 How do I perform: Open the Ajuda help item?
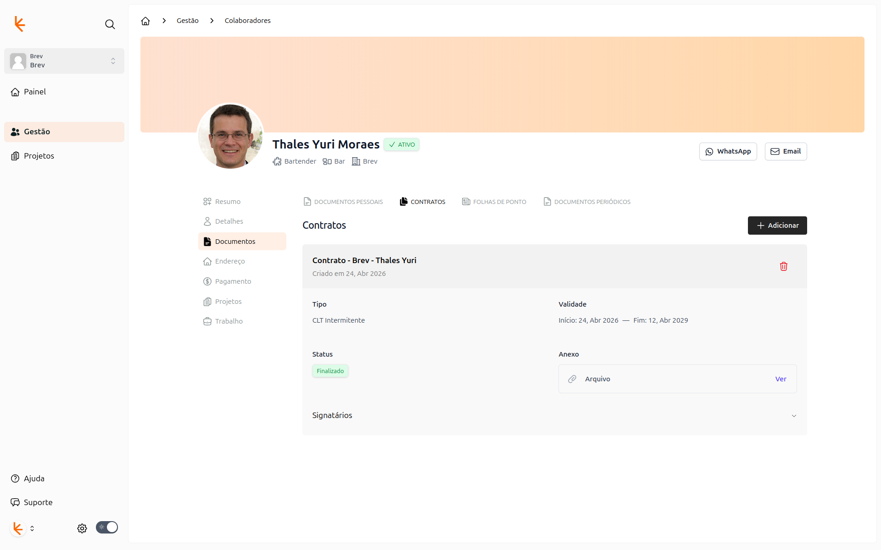[x=34, y=478]
